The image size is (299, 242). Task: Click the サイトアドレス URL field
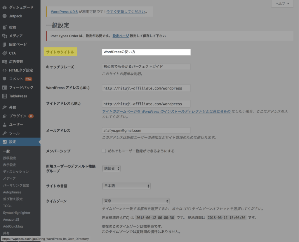pyautogui.click(x=146, y=104)
